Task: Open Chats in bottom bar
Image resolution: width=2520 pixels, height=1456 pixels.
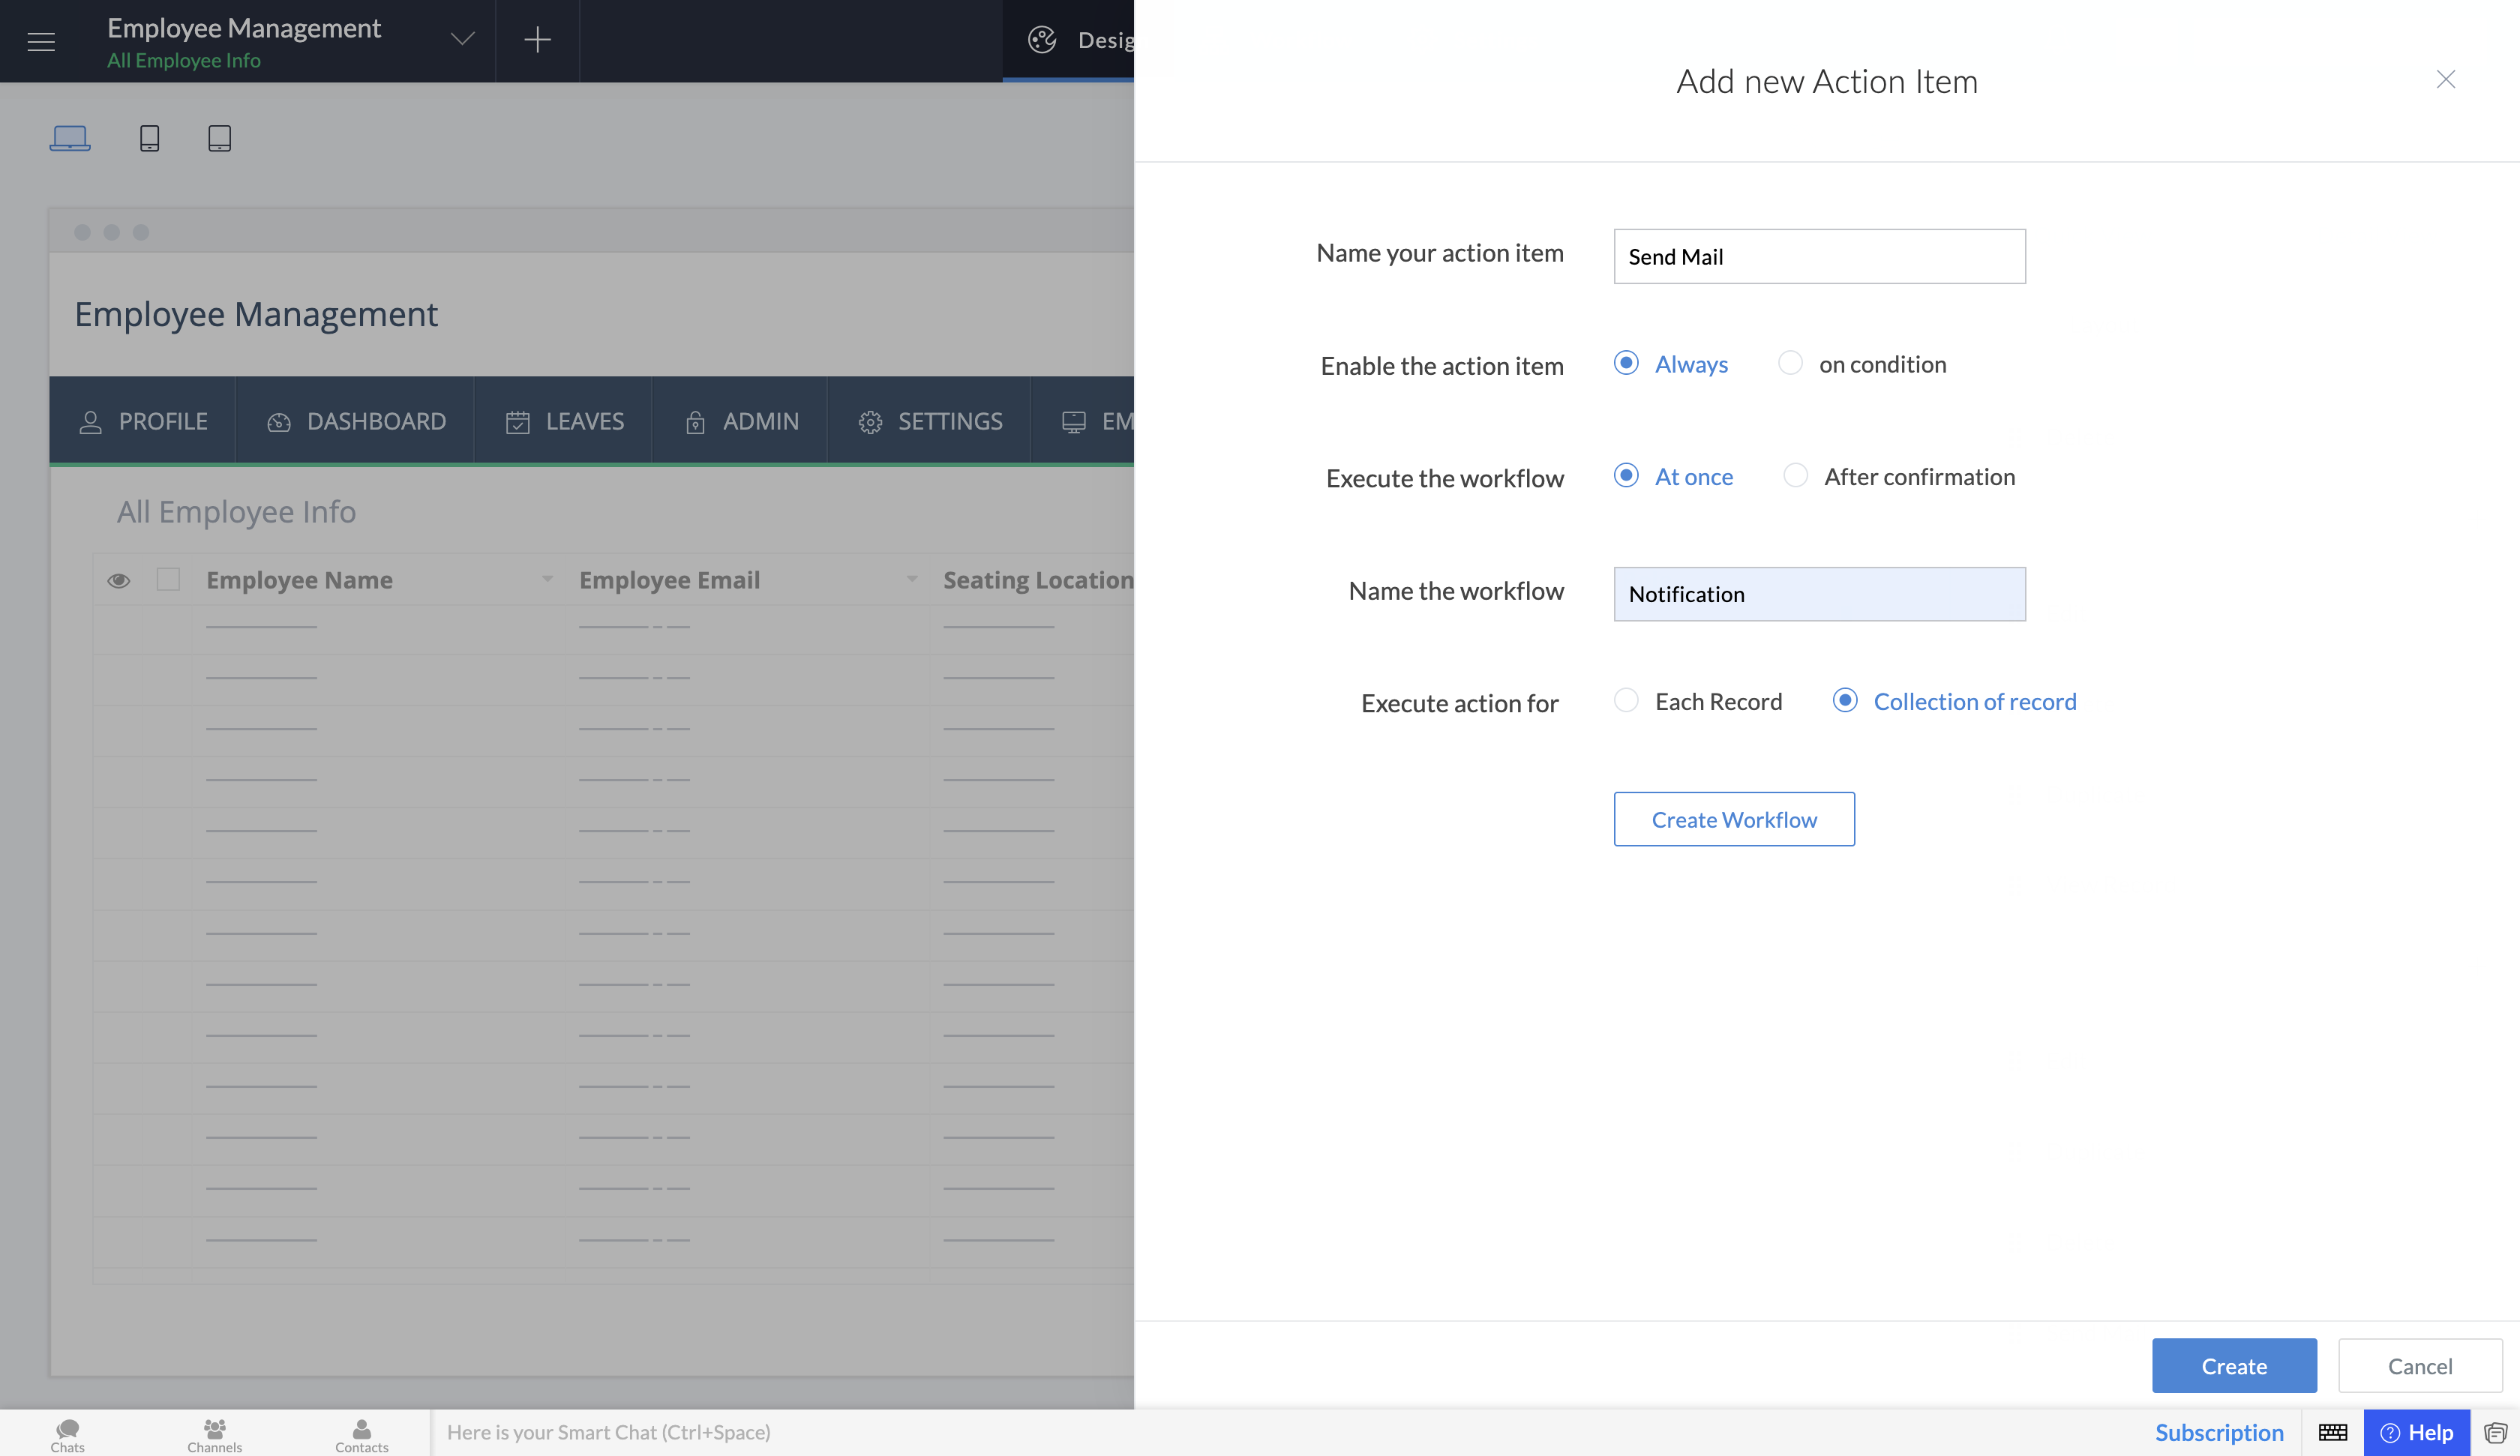Action: coord(67,1433)
